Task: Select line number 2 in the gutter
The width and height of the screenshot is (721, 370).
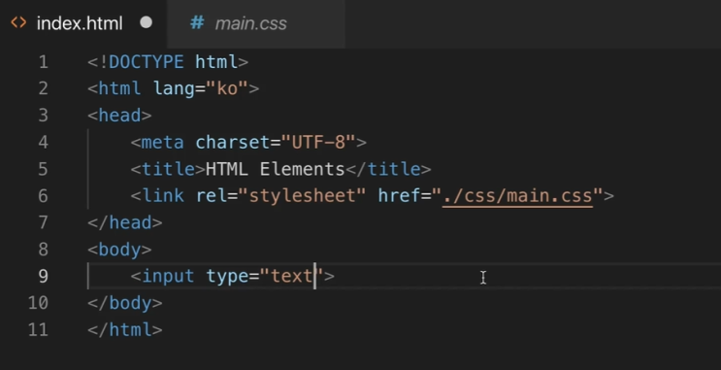Action: coord(44,88)
